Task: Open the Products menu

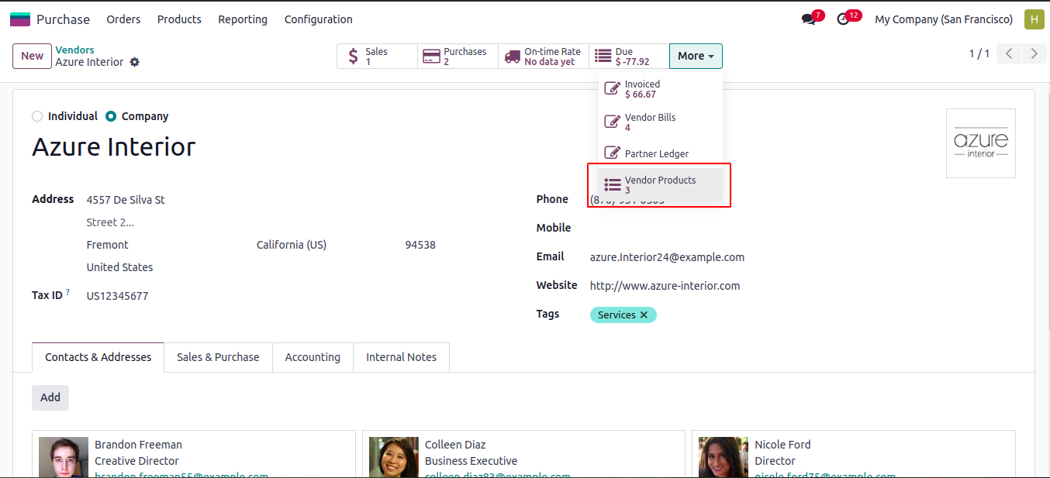Action: tap(179, 19)
